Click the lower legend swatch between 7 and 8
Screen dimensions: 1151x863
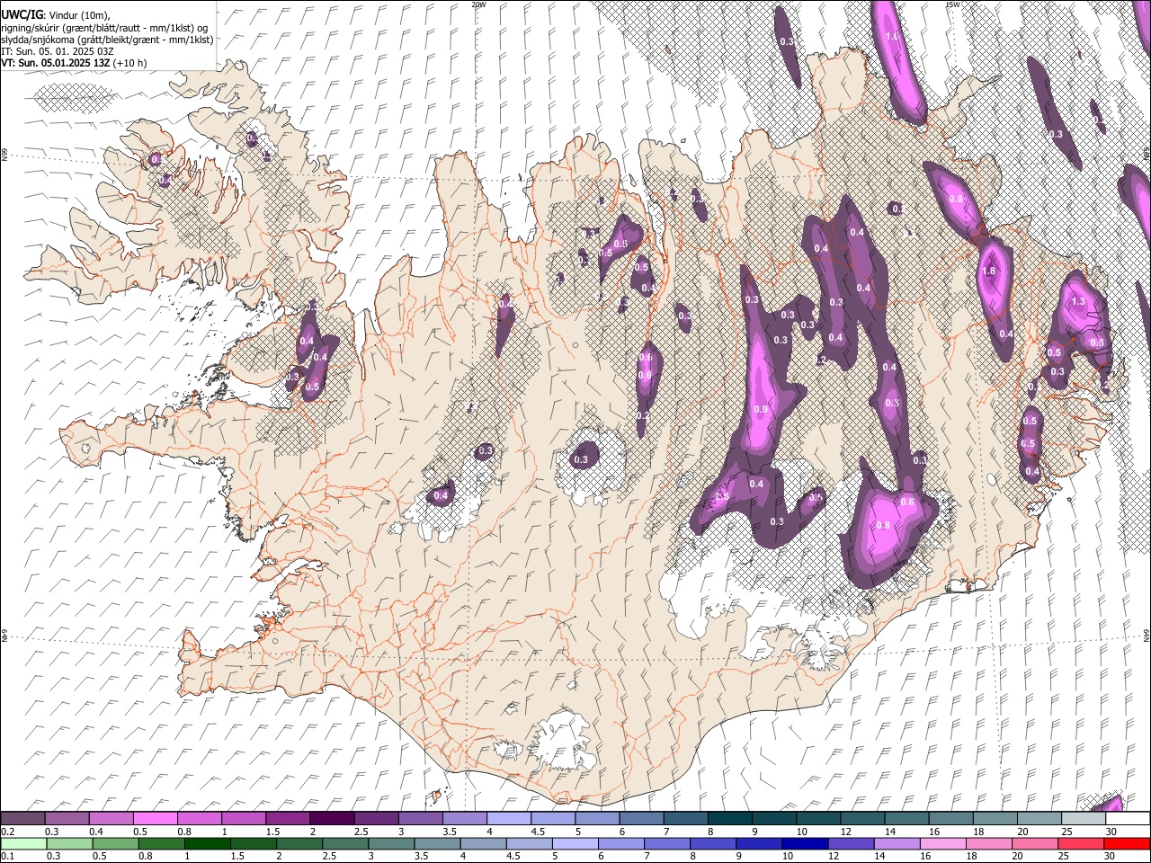pyautogui.click(x=667, y=843)
